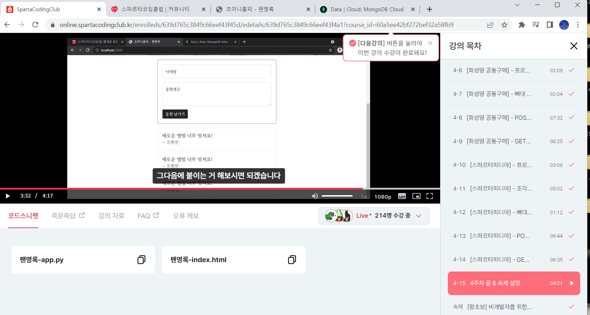
Task: Enter fullscreen video mode
Action: [x=430, y=196]
